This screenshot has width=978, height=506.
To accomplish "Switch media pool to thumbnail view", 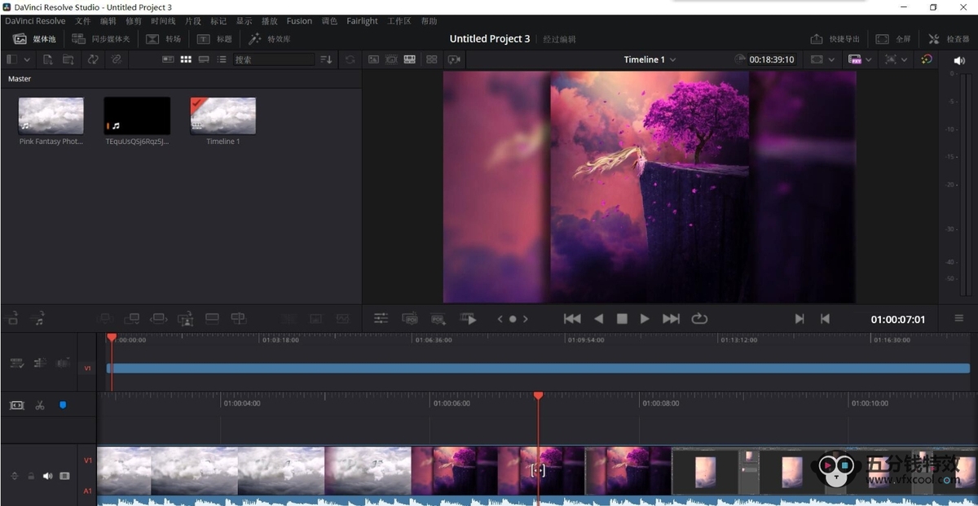I will click(x=186, y=59).
